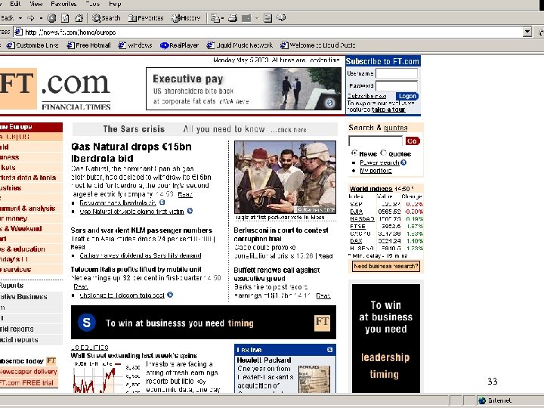The image size is (544, 408).
Task: Click the FTSE index link
Action: [357, 226]
